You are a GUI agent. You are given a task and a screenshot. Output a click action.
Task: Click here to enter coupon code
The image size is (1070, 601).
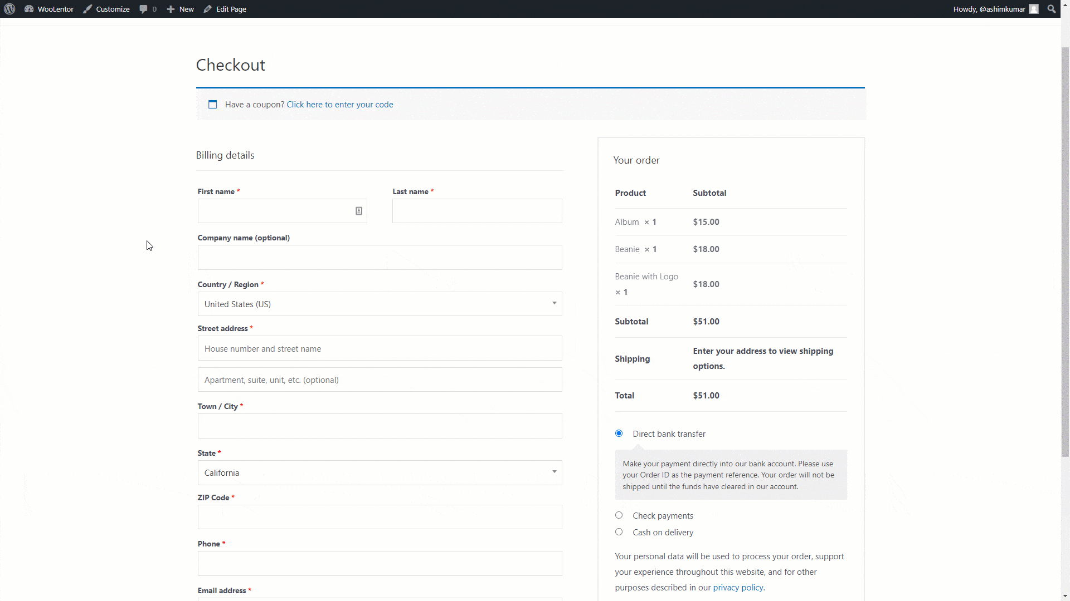click(339, 104)
